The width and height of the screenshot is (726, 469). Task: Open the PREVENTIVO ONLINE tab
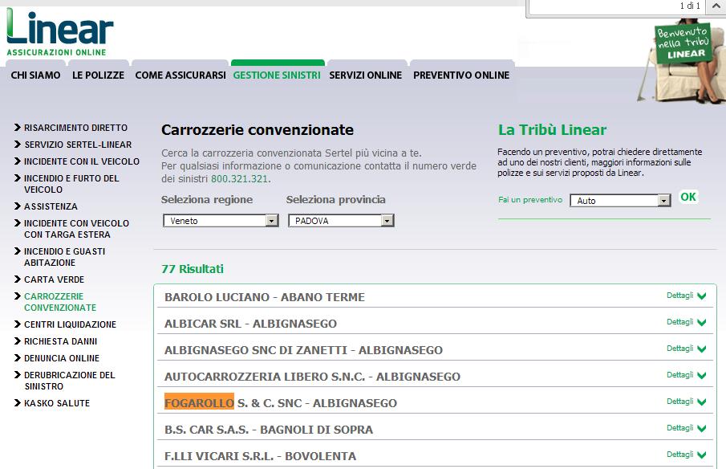click(461, 75)
